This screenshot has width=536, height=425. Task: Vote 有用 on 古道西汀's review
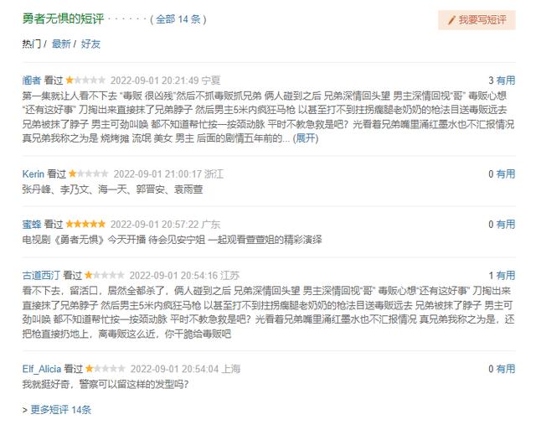click(506, 276)
